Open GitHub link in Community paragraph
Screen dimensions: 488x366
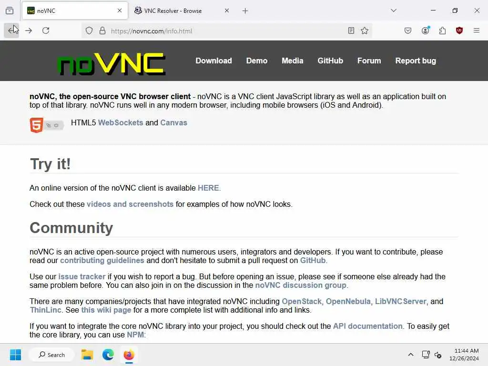(x=313, y=261)
